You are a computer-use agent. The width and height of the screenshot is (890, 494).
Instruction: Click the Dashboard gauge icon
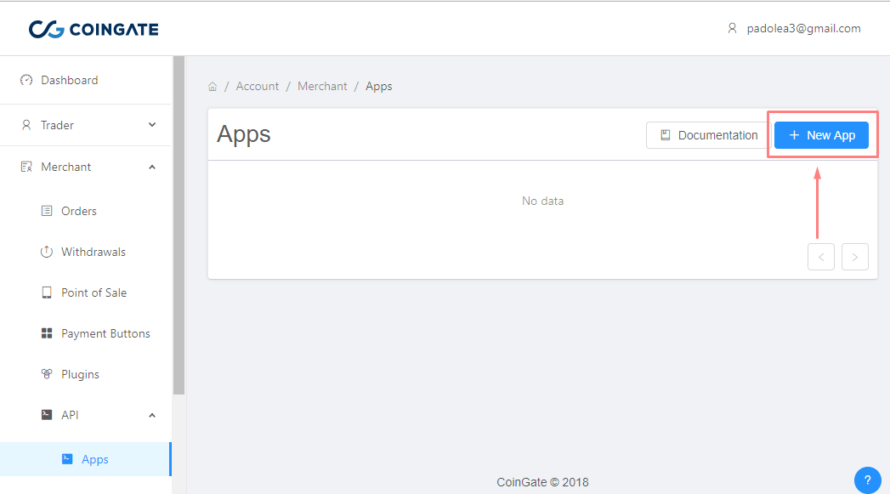point(26,80)
